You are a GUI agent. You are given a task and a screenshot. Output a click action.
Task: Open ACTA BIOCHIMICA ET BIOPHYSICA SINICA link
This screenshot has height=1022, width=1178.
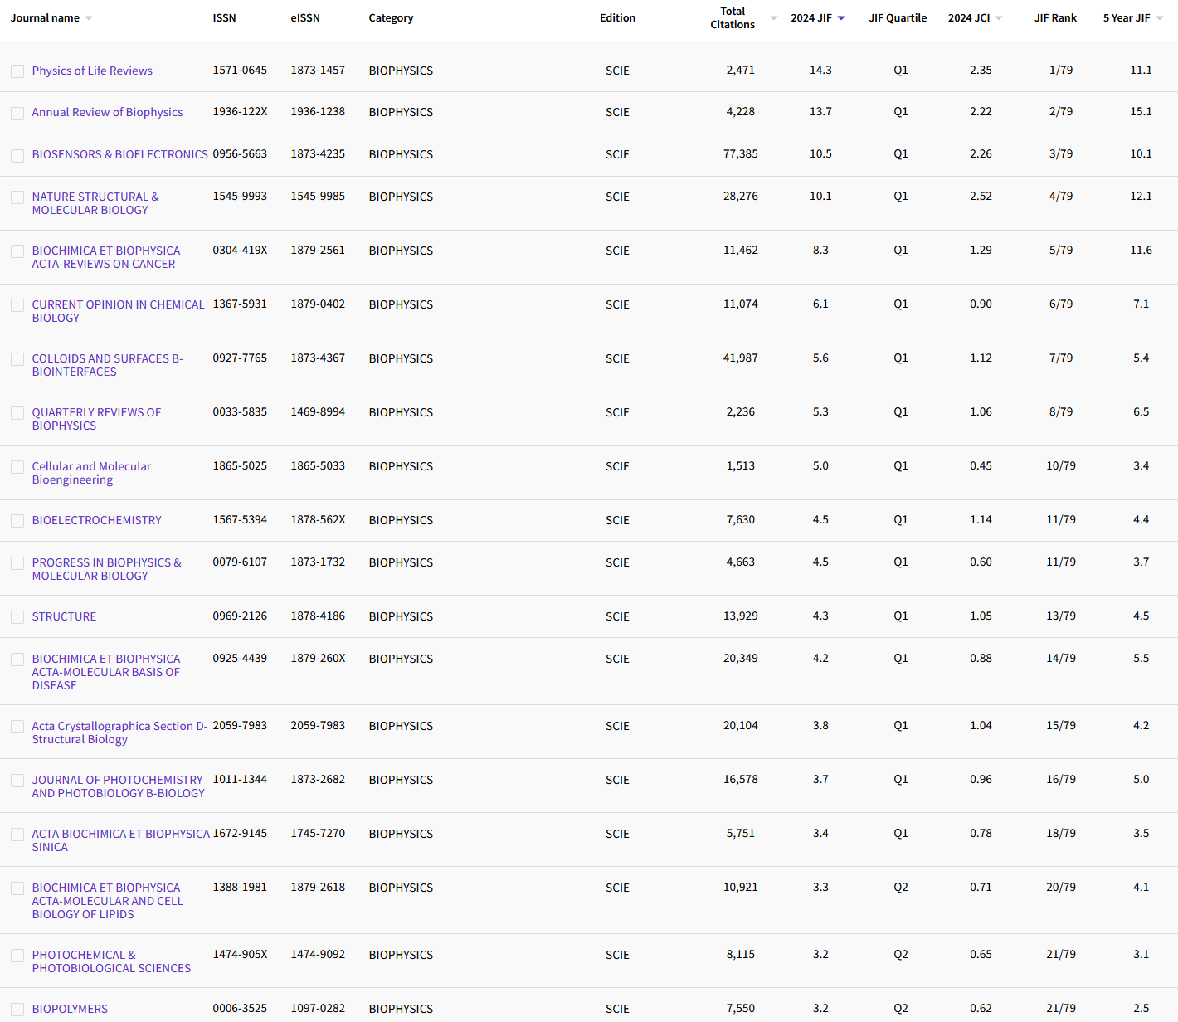[121, 840]
